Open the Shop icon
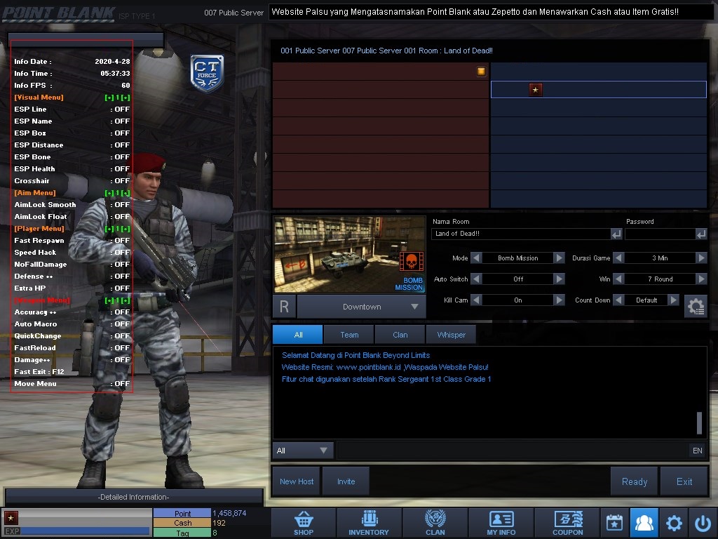The height and width of the screenshot is (539, 718). (304, 523)
